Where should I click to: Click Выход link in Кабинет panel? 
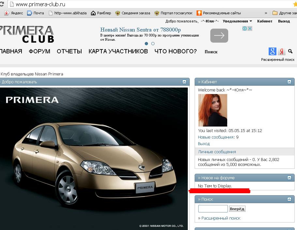[x=204, y=144]
